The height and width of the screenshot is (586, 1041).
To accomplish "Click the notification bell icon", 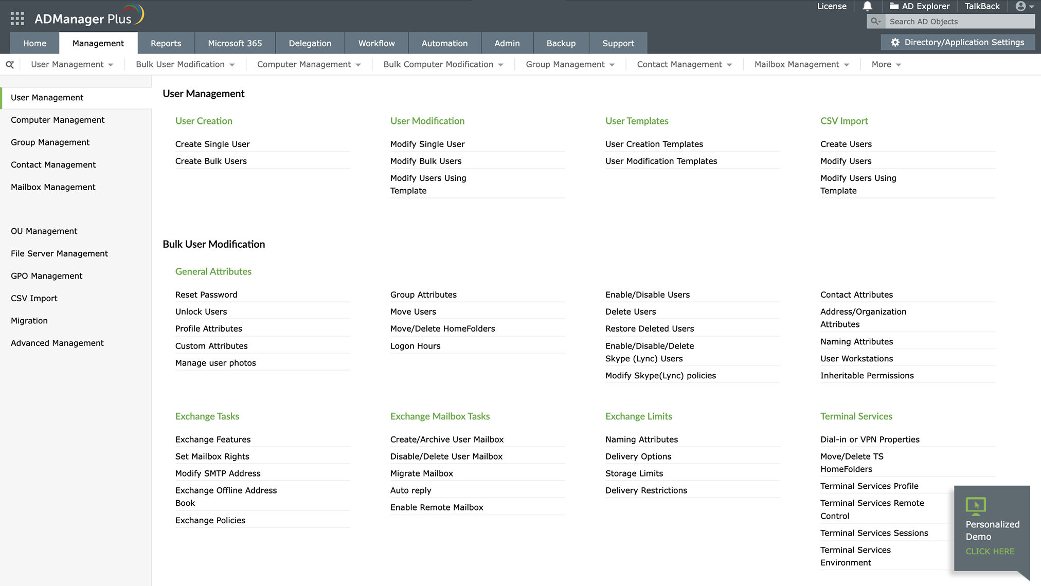I will click(867, 6).
